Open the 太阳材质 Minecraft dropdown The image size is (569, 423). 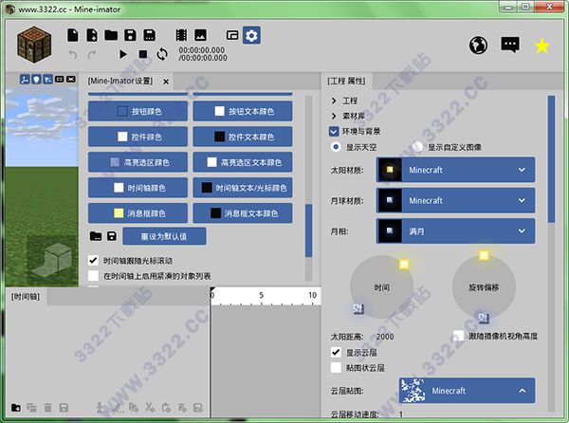click(455, 170)
